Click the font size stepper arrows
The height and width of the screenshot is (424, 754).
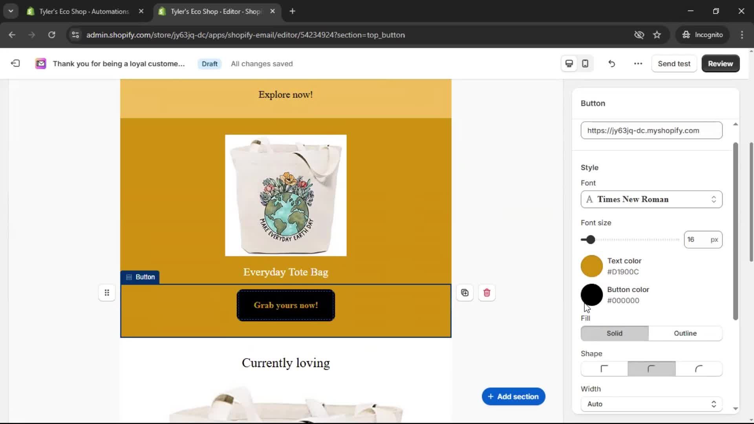[x=703, y=239]
